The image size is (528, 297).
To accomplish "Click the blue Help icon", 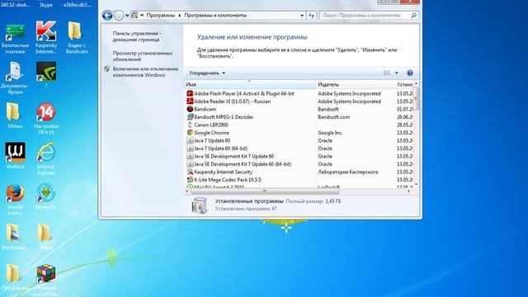I will 410,73.
